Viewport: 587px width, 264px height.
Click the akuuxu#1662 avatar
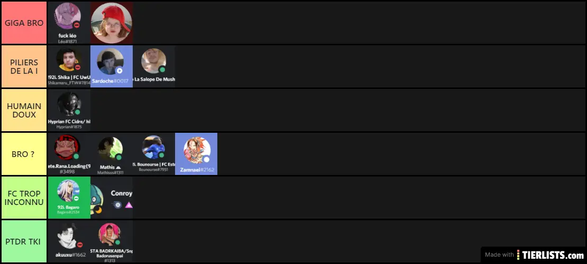click(69, 241)
